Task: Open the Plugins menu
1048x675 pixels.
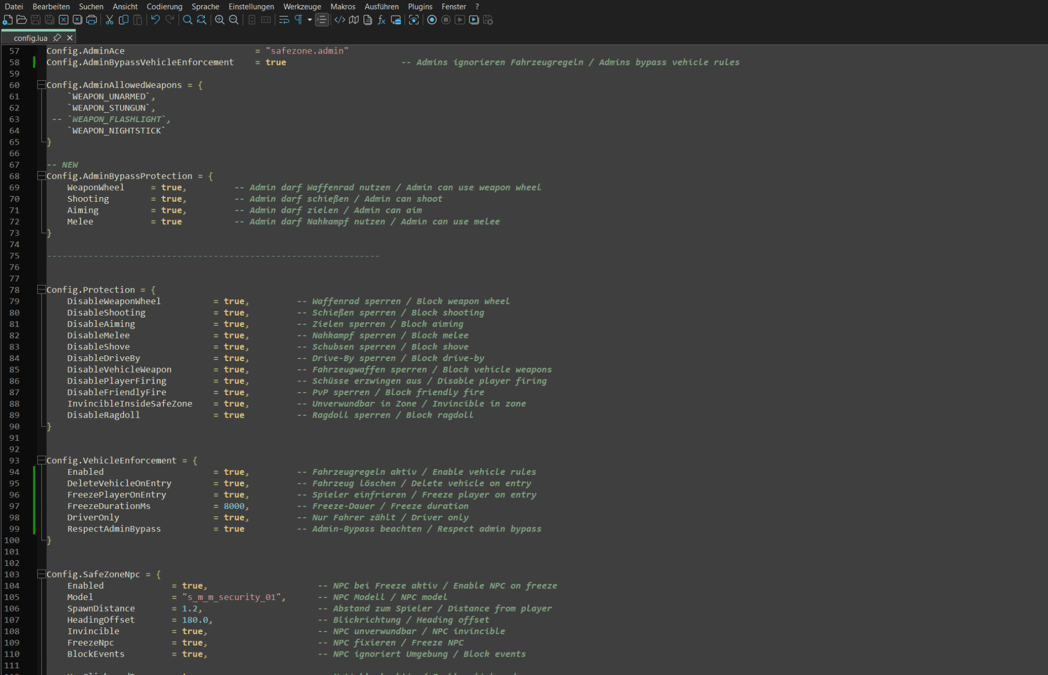Action: [x=420, y=6]
